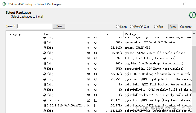Click the scrollbar up arrow

click(194, 33)
